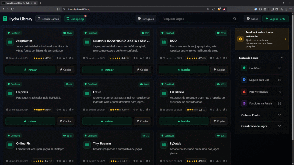The width and height of the screenshot is (294, 165).
Task: Expand the Quantidade de Jogos section
Action: (x=261, y=126)
